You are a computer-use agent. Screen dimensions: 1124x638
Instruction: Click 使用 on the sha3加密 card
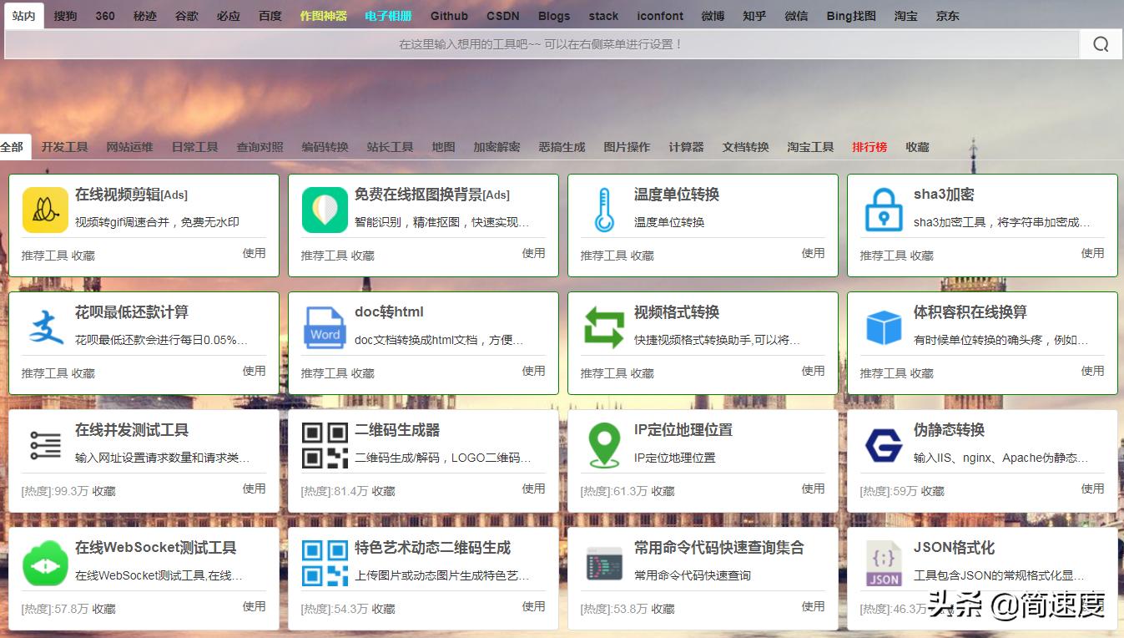1093,255
